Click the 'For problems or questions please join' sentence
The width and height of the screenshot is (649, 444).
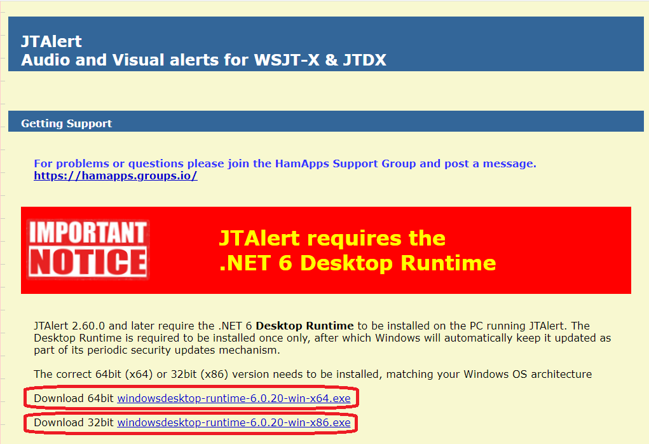285,163
